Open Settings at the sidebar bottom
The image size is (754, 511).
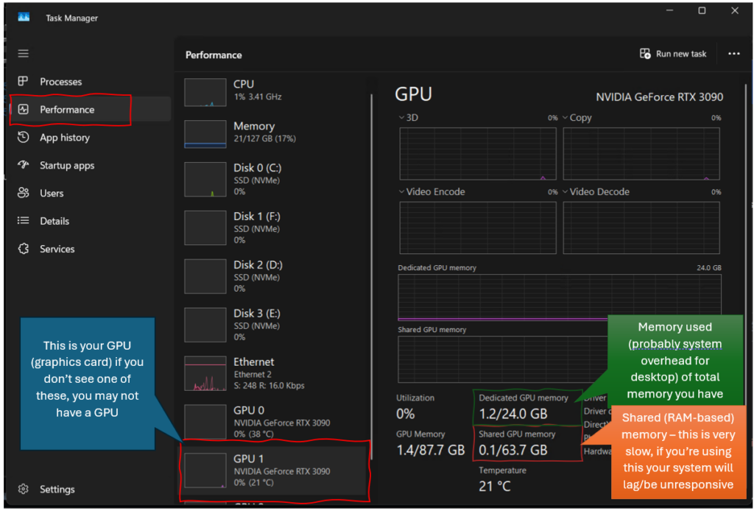click(x=91, y=489)
